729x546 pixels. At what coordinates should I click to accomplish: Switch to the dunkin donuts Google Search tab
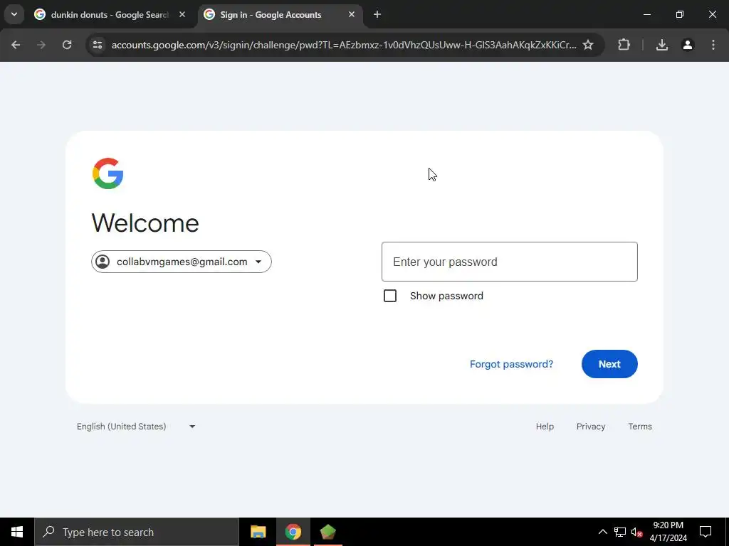pyautogui.click(x=109, y=15)
